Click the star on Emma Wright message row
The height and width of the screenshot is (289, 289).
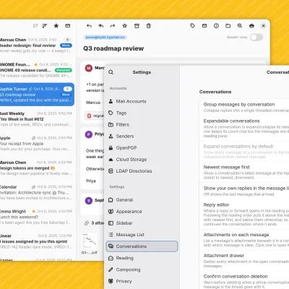coord(34,211)
